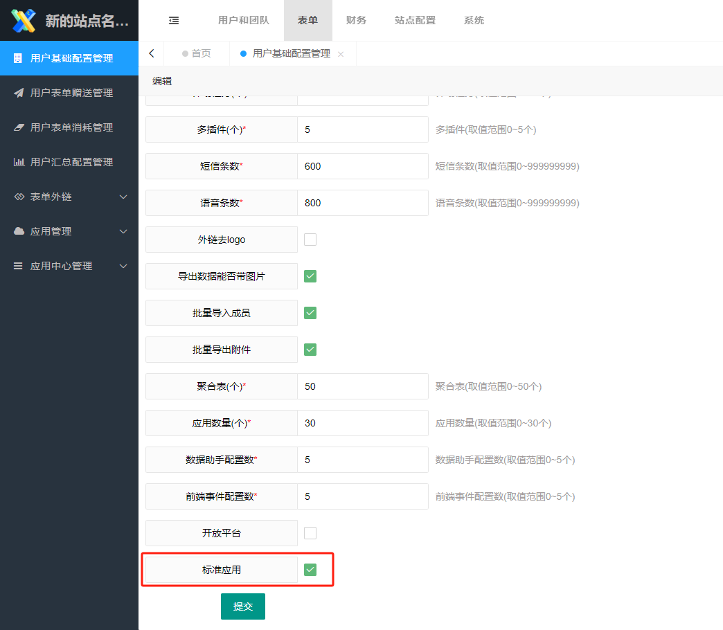Click the paper plane icon for 用户表单赠送管理
The image size is (723, 630).
click(x=19, y=93)
